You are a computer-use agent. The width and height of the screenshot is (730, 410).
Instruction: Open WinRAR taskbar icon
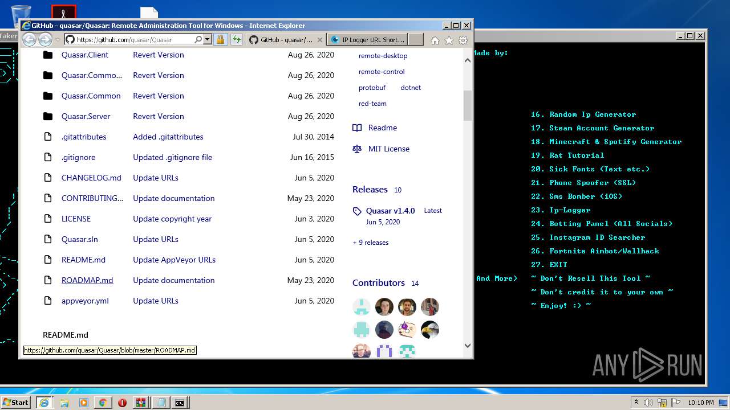click(141, 403)
